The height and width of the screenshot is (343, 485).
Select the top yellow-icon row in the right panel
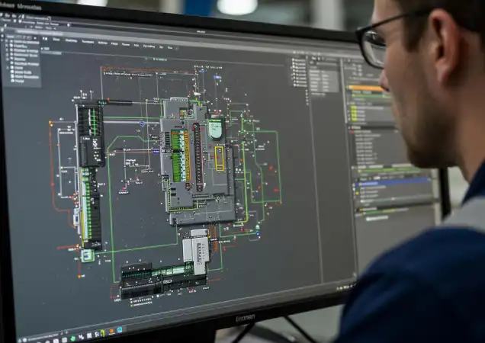pos(368,107)
